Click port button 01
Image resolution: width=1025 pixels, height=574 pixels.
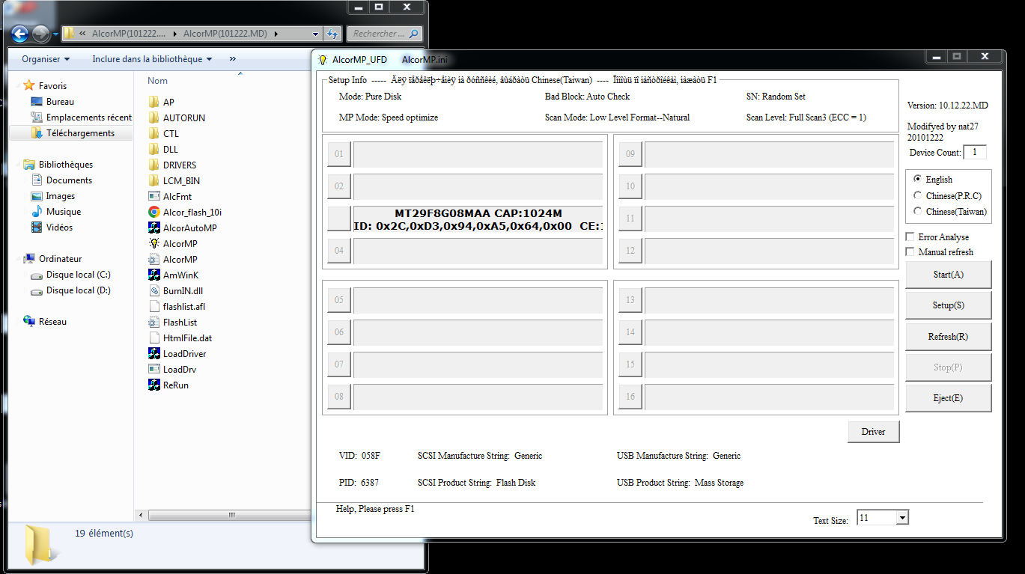pyautogui.click(x=339, y=155)
